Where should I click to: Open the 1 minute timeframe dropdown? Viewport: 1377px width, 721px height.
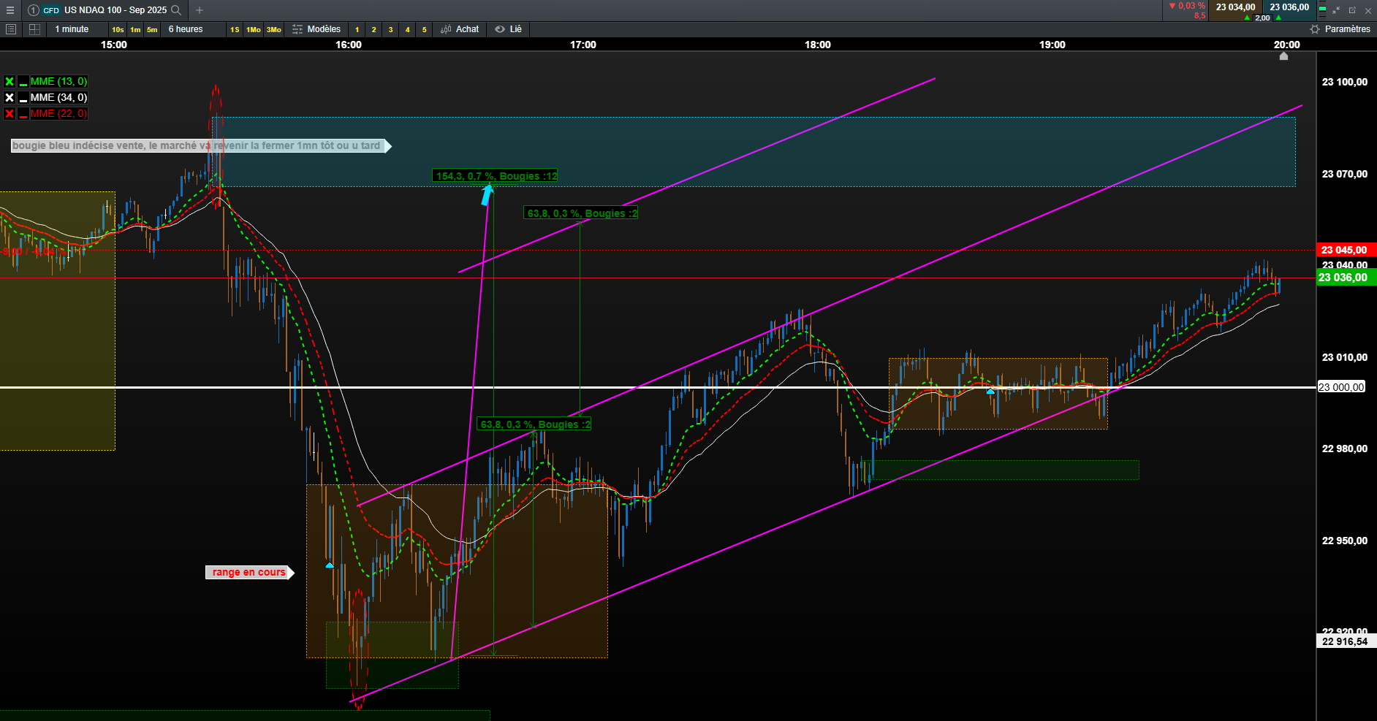click(x=72, y=29)
